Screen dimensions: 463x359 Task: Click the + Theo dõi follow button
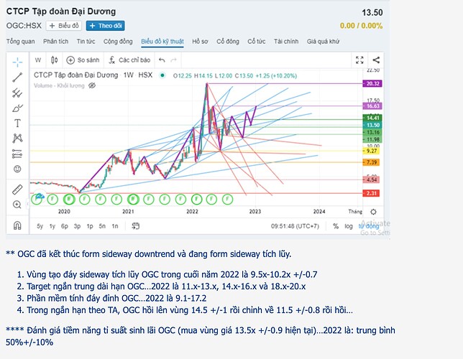106,26
